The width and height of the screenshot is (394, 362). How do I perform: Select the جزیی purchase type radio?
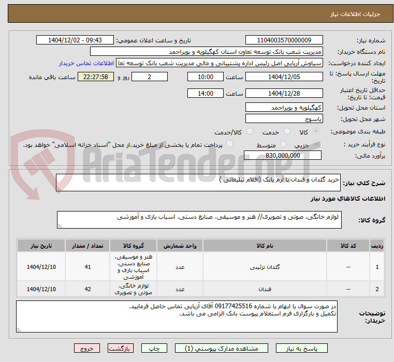click(316, 144)
